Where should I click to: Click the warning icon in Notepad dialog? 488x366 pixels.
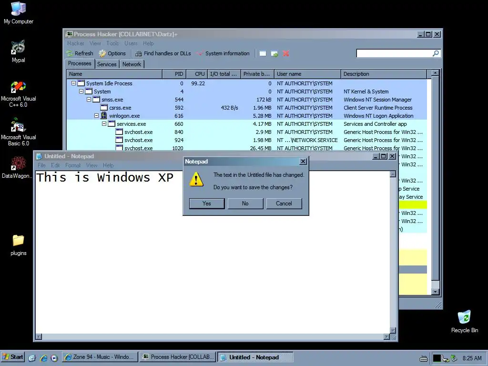pos(196,180)
